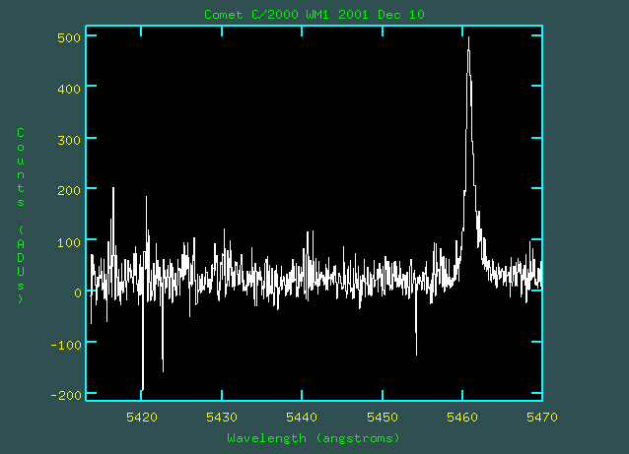Click the vertical "Counts (ADUs)" axis label
Viewport: 629px width, 454px height.
tap(21, 216)
